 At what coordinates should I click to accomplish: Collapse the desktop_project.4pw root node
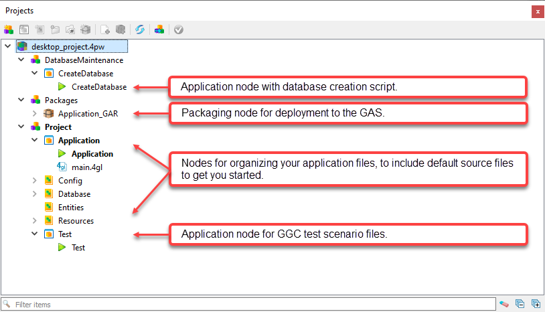click(x=8, y=47)
